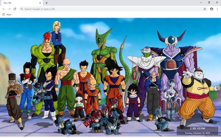Screen dimensions: 221x138
Task: Bookmark this page with the star icon
Action: 205,9
